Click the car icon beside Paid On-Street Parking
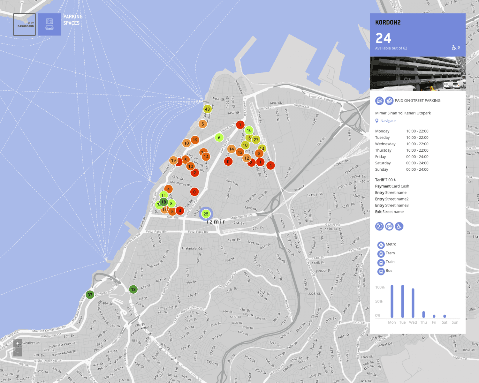 click(379, 101)
